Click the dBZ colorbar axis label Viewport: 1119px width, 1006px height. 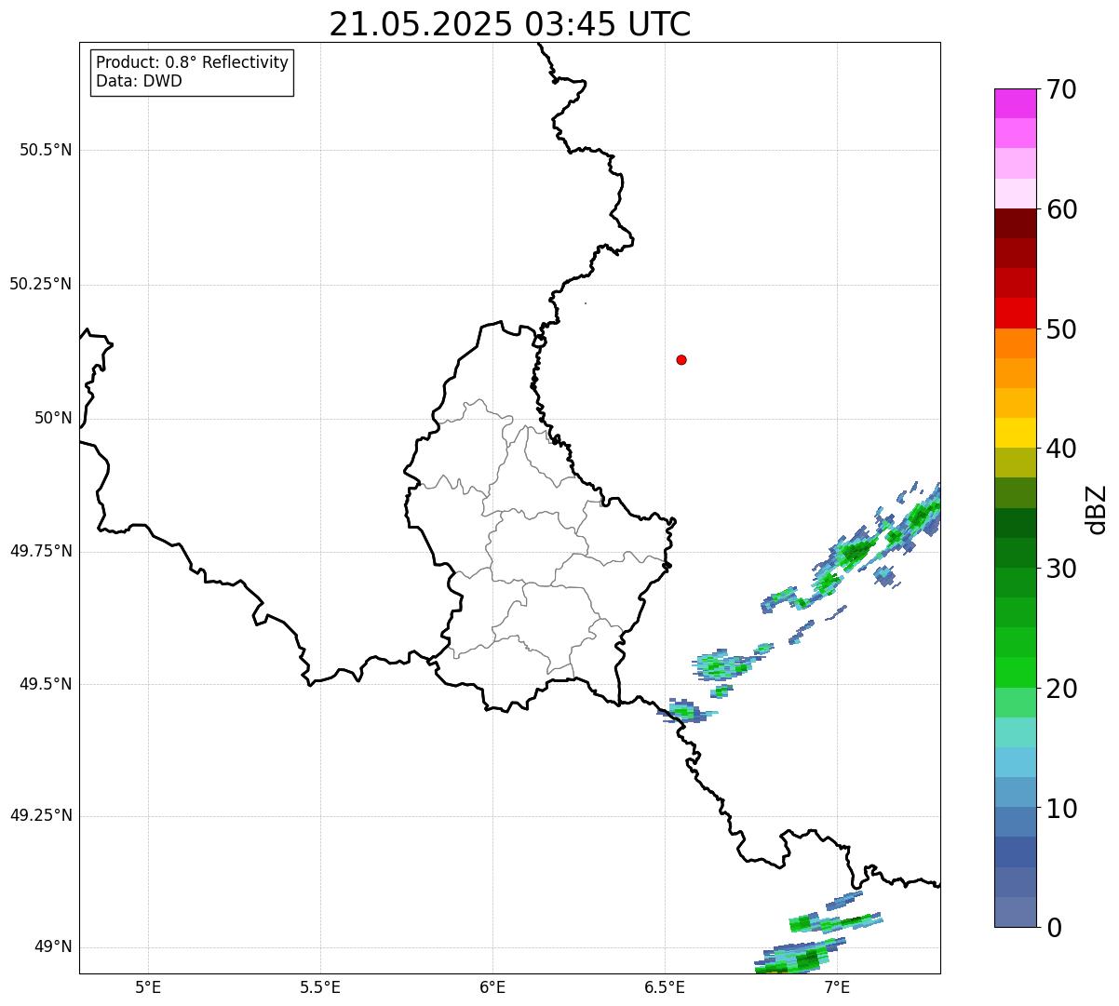tap(1097, 509)
